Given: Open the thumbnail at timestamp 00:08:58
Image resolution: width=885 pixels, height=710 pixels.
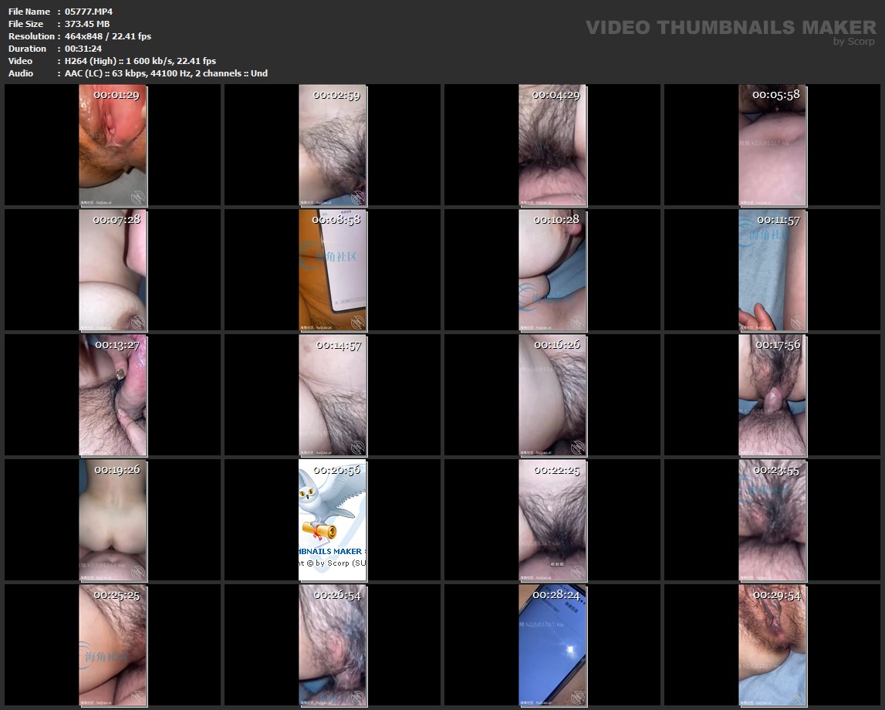Looking at the screenshot, I should (333, 270).
